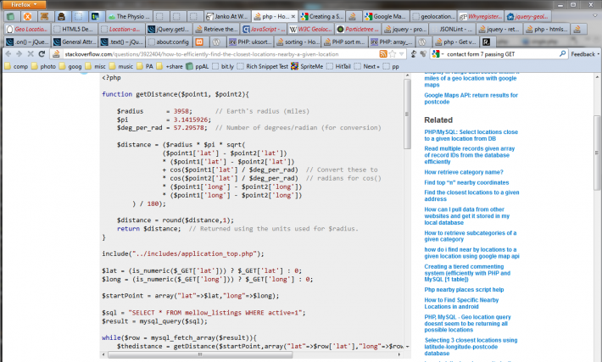Open the 'The Physio' tab
Image resolution: width=602 pixels, height=362 pixels.
tap(129, 16)
